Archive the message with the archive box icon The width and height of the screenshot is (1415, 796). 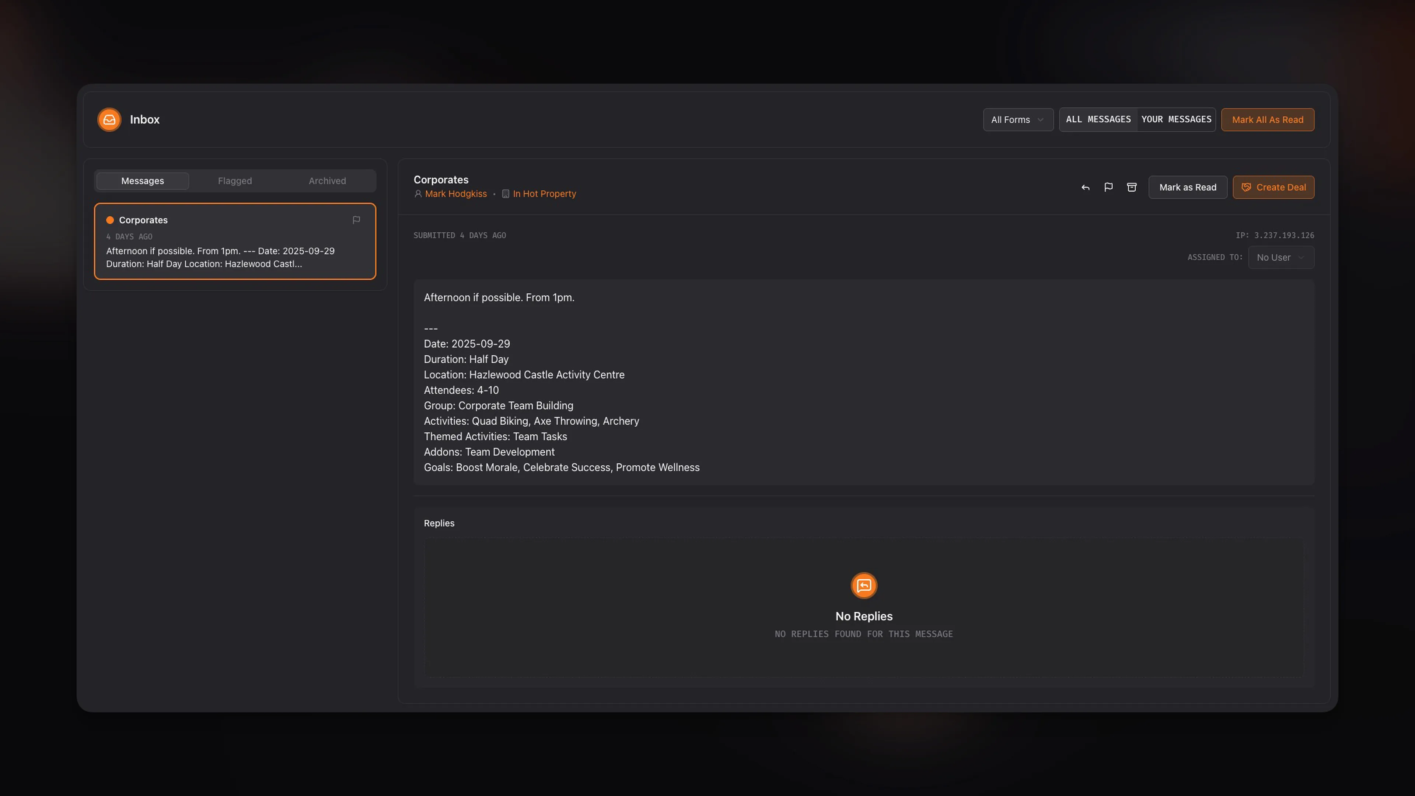pos(1132,187)
